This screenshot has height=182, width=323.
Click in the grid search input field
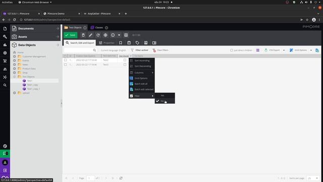click(78, 50)
